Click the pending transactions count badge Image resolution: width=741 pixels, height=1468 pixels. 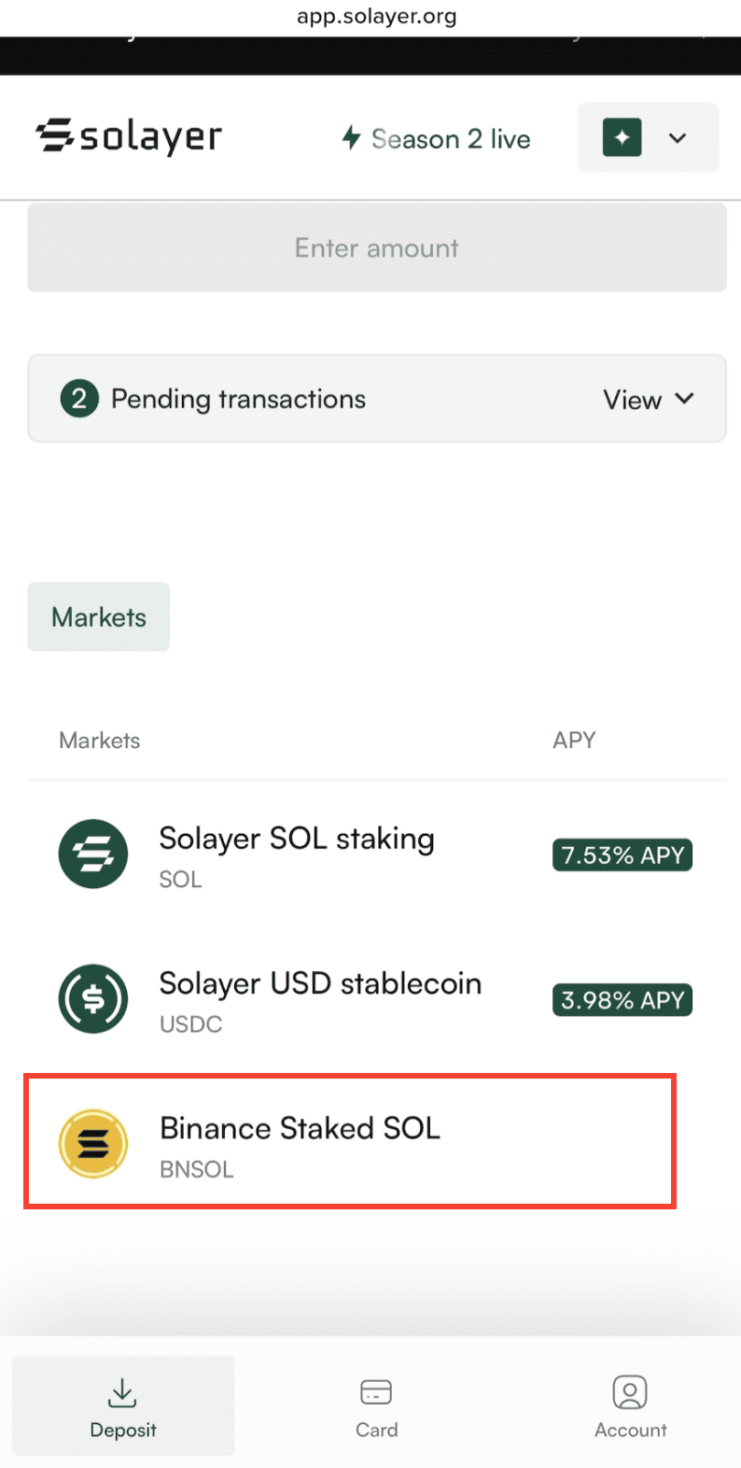coord(79,398)
